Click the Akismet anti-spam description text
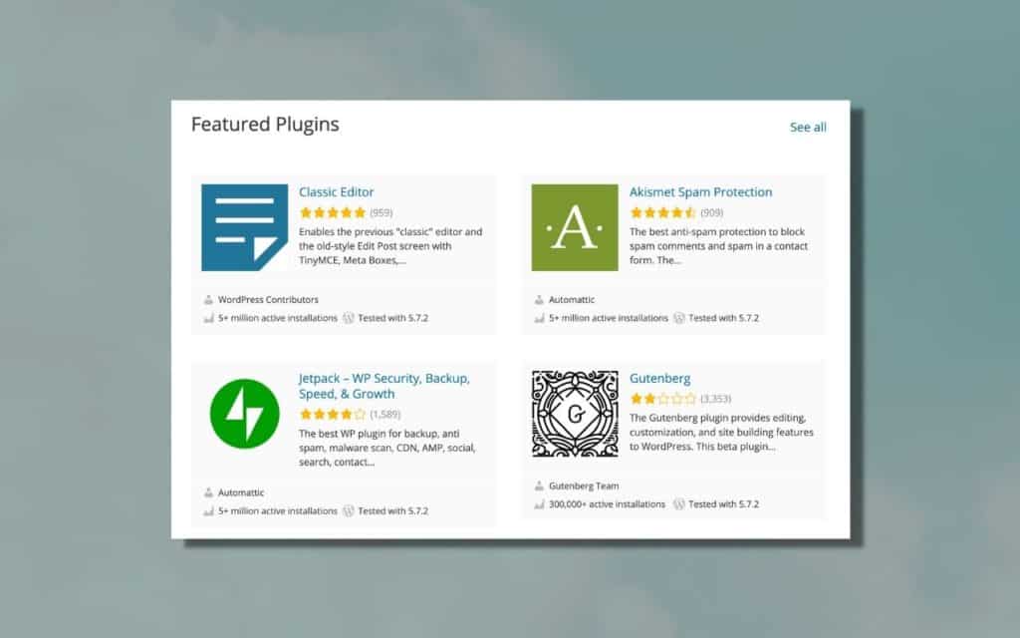The height and width of the screenshot is (638, 1020). pos(718,246)
